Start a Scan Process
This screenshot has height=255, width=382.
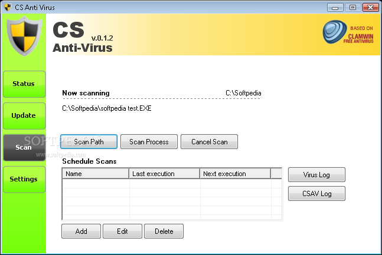pyautogui.click(x=149, y=142)
